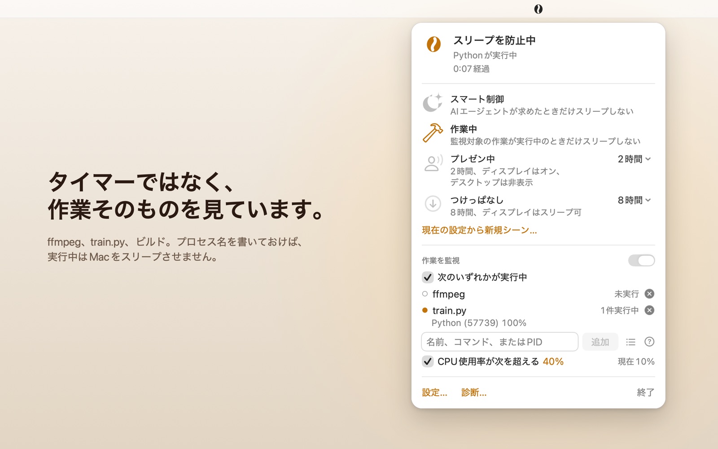Open the 8時間 duration dropdown for つけっぱなし
The height and width of the screenshot is (449, 718).
pyautogui.click(x=634, y=200)
